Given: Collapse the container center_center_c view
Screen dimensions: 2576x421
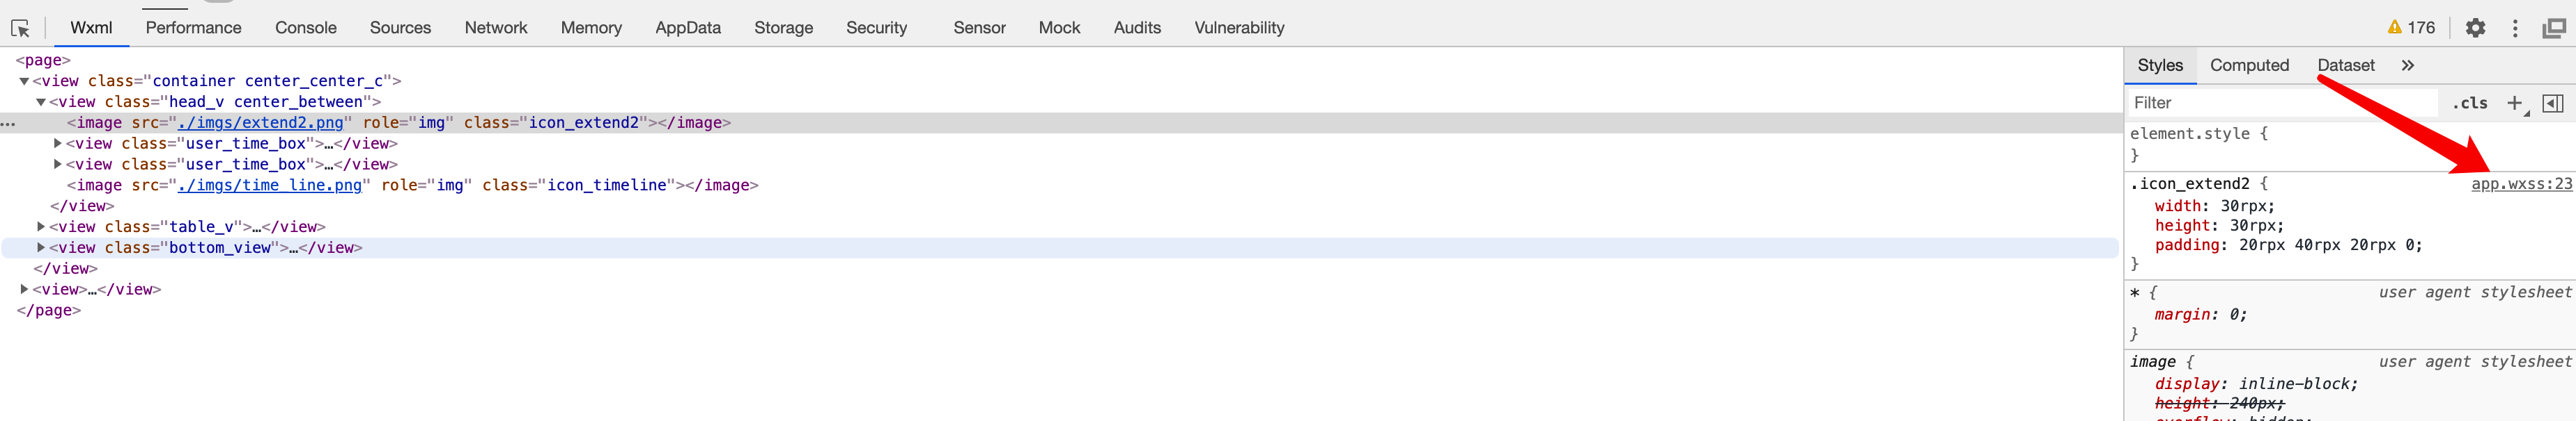Looking at the screenshot, I should (24, 81).
